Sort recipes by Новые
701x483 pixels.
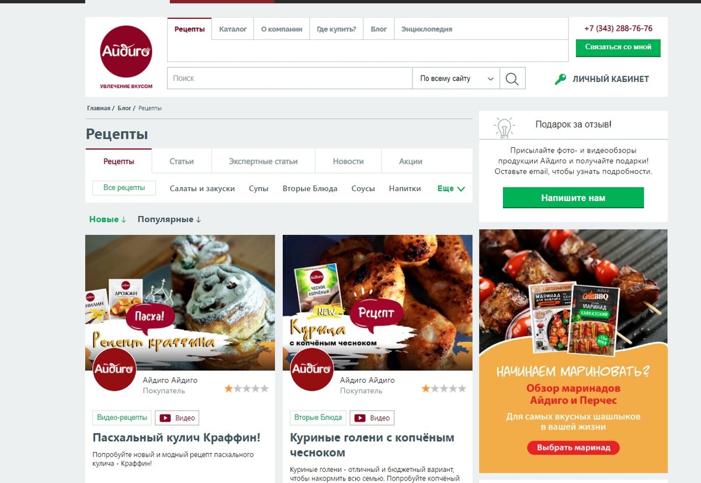107,219
